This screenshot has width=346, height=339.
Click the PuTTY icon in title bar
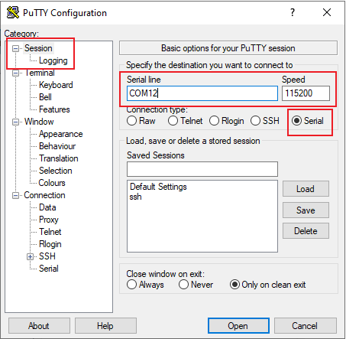coord(13,12)
